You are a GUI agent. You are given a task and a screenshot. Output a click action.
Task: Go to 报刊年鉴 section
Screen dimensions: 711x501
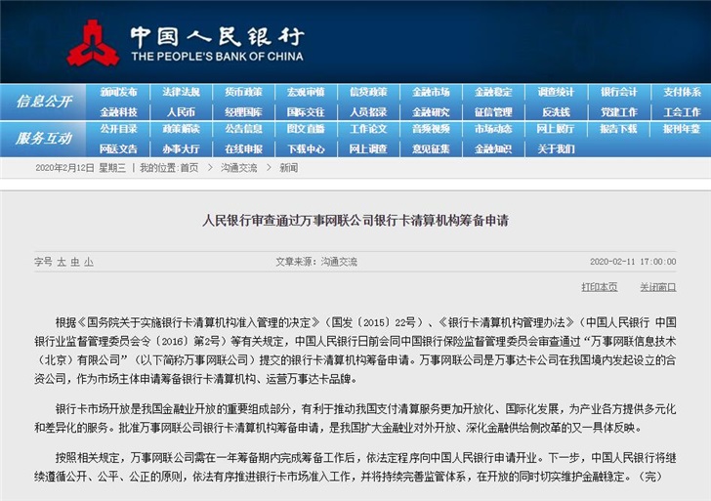click(x=682, y=129)
